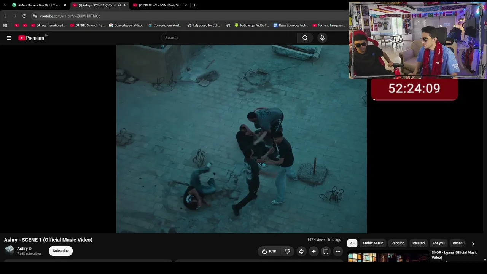Open Text and Image ani... bookmark
Screen dimensions: 487x274
[x=329, y=25]
